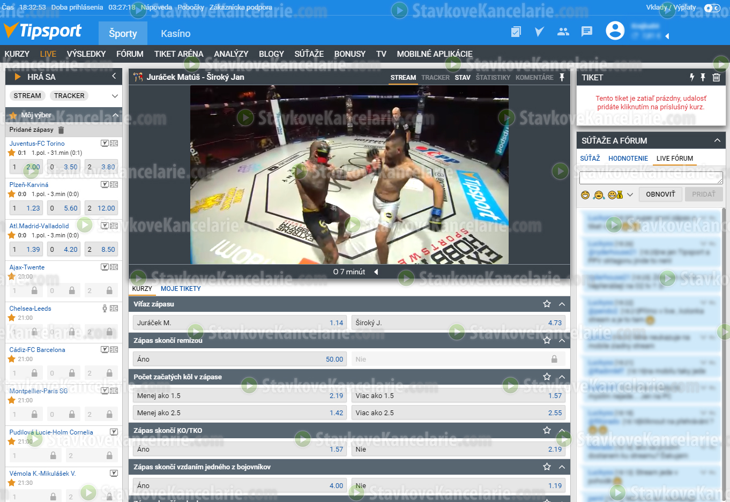Viewport: 730px width, 502px height.
Task: Click the audio microphone icon for Chelsea-Leeds
Action: click(105, 308)
